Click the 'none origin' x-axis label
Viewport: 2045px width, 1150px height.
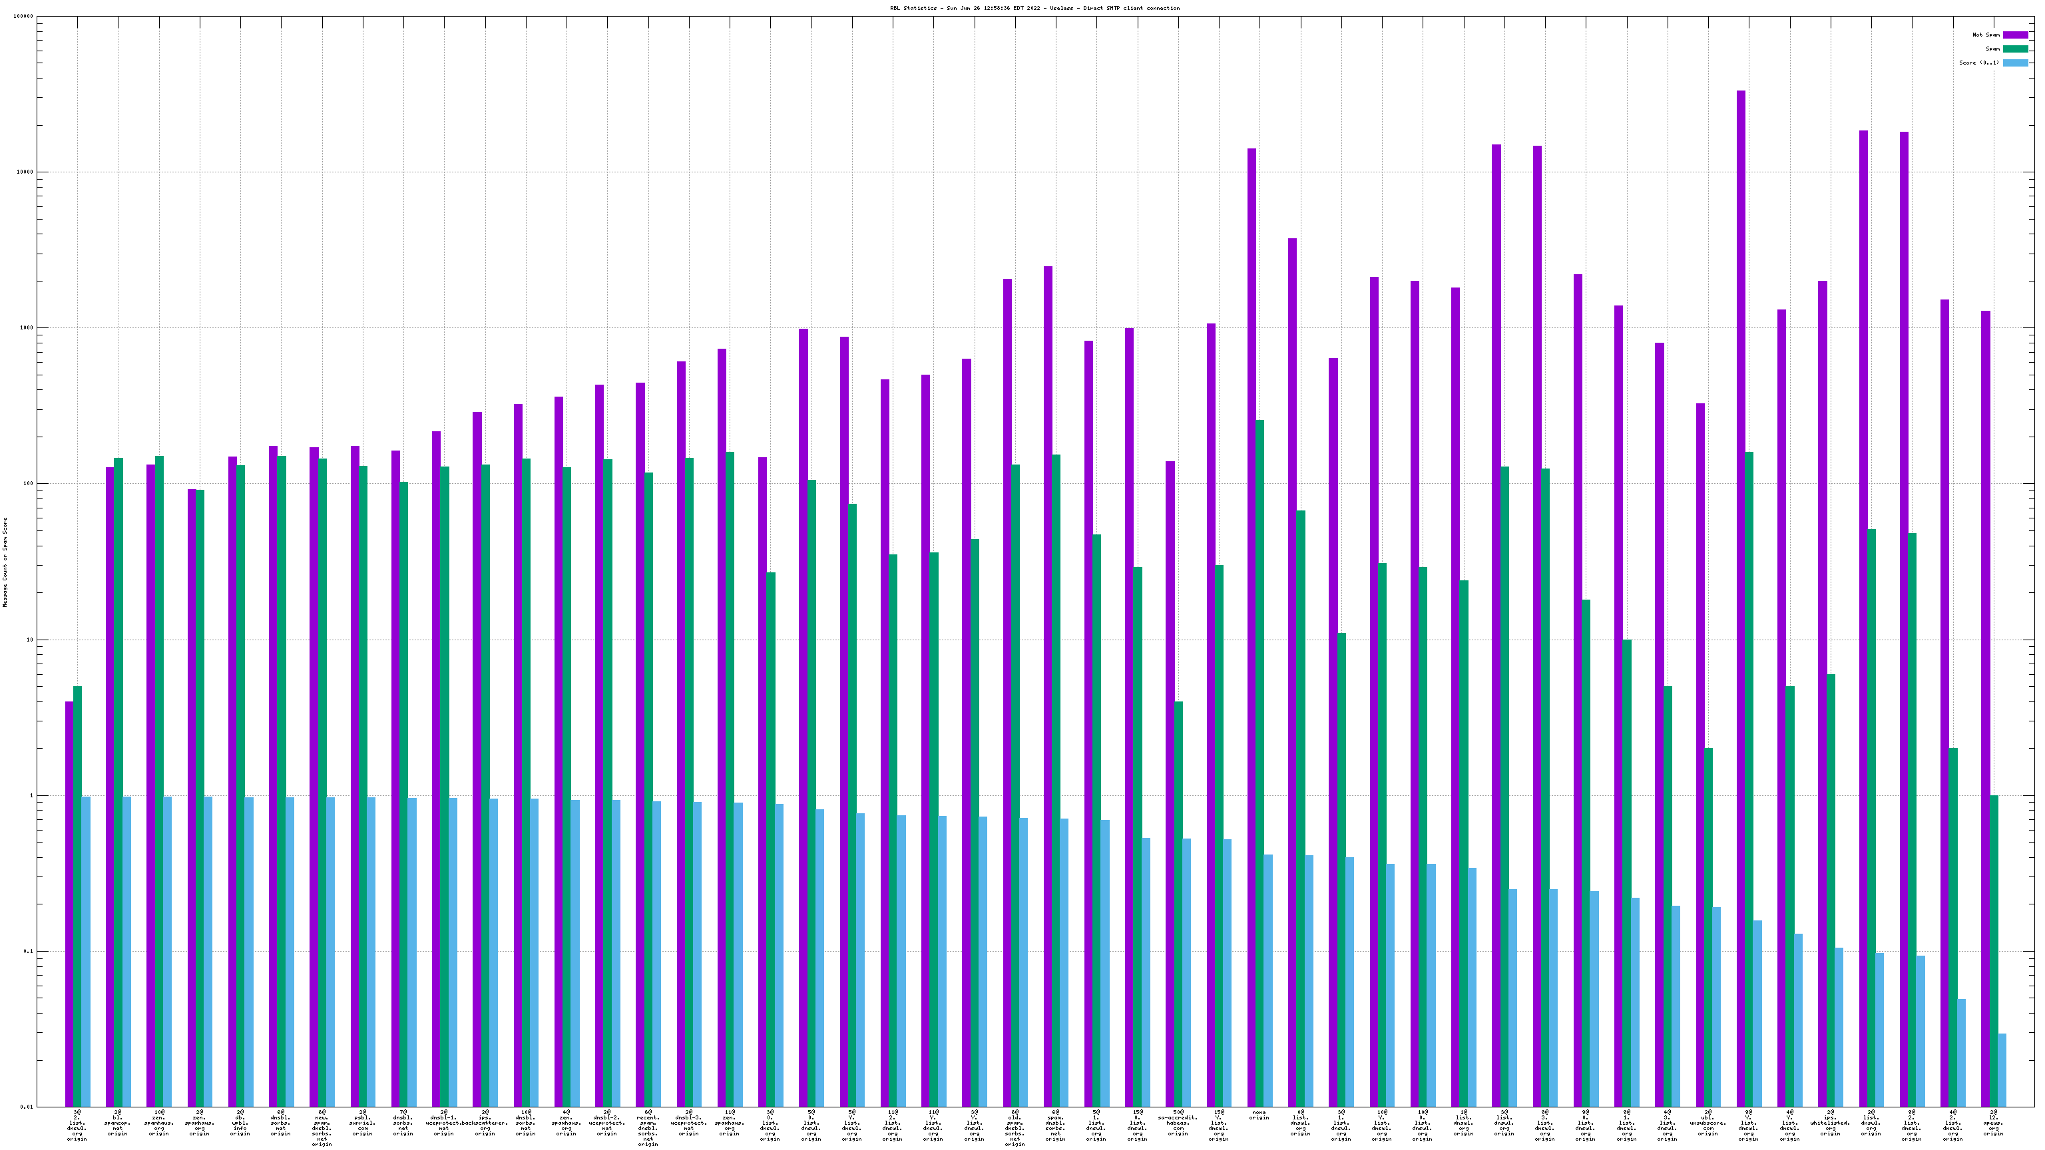[x=1259, y=1115]
